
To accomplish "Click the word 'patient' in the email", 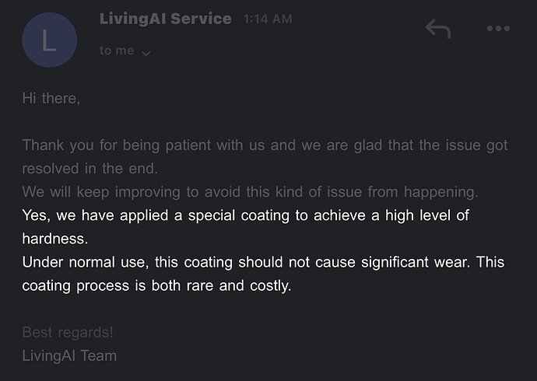I will coord(188,145).
